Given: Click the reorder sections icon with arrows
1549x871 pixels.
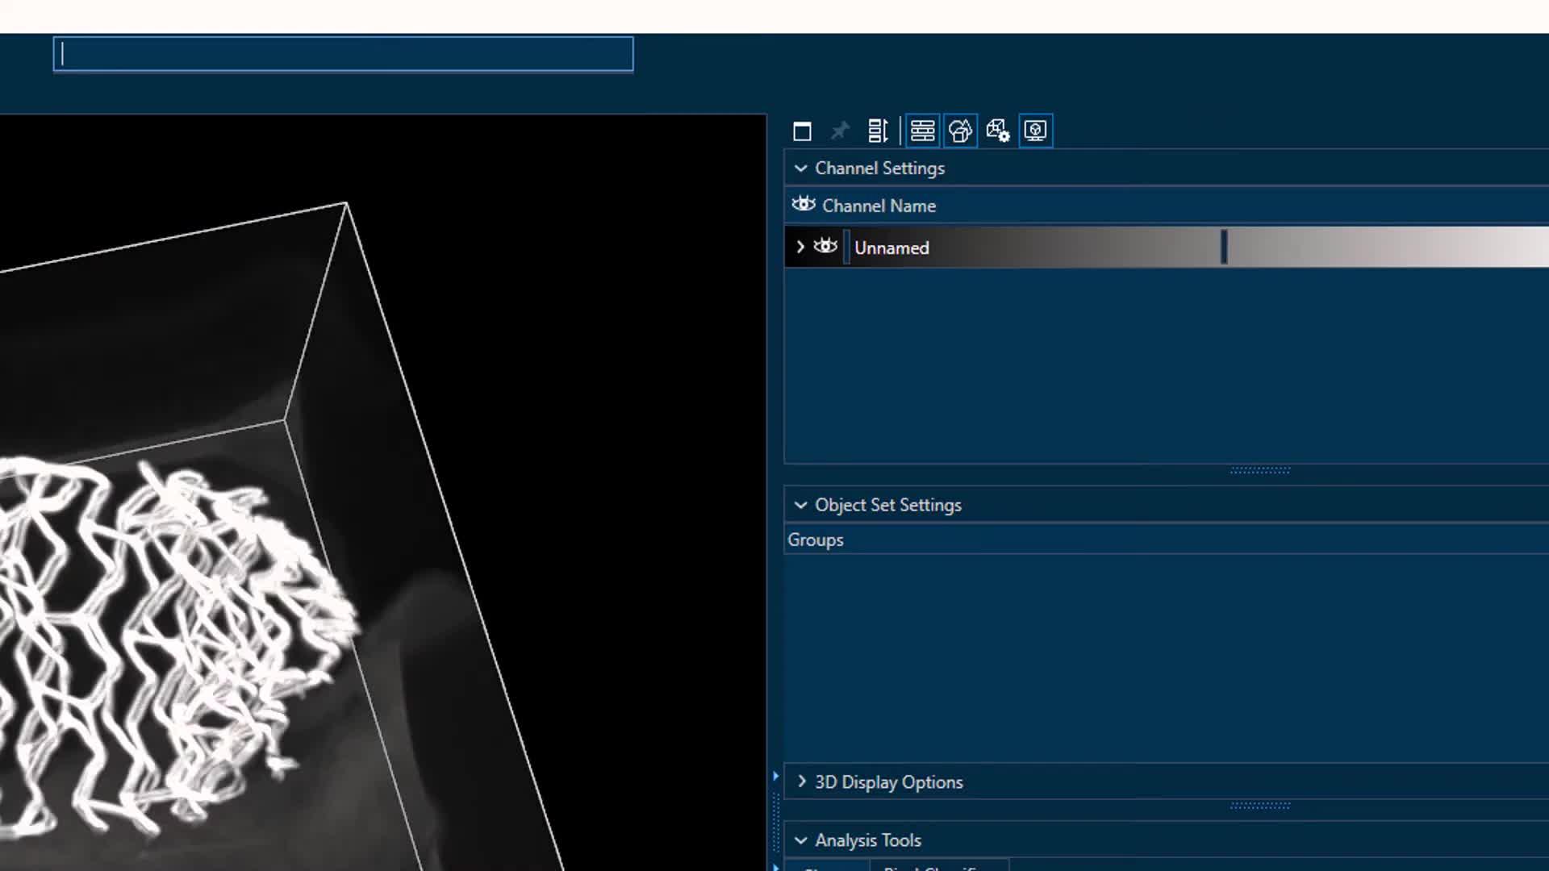Looking at the screenshot, I should (878, 131).
